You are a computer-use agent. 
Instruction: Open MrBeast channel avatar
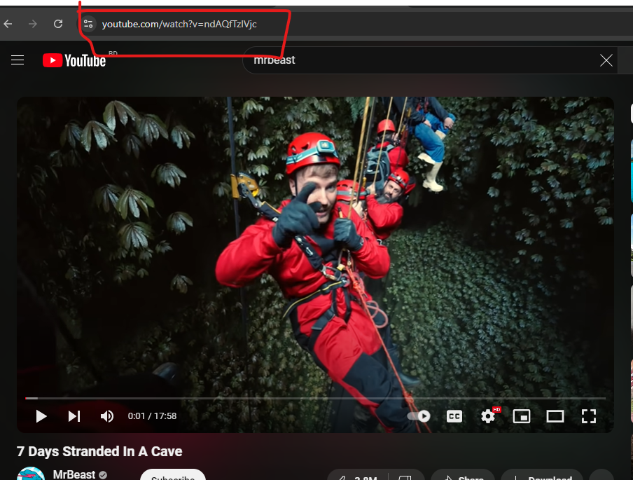click(31, 474)
